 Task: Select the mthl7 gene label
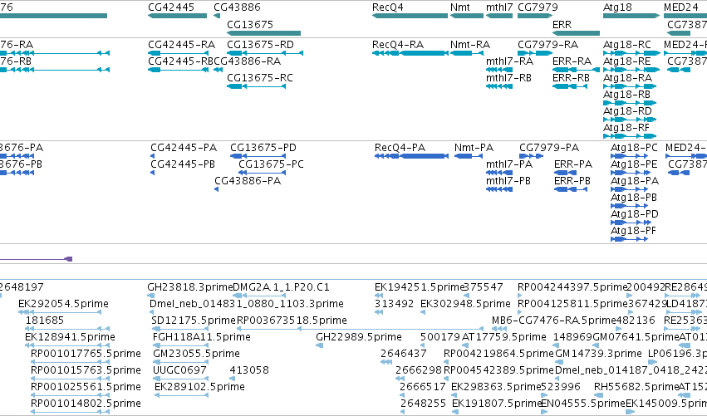[x=499, y=7]
